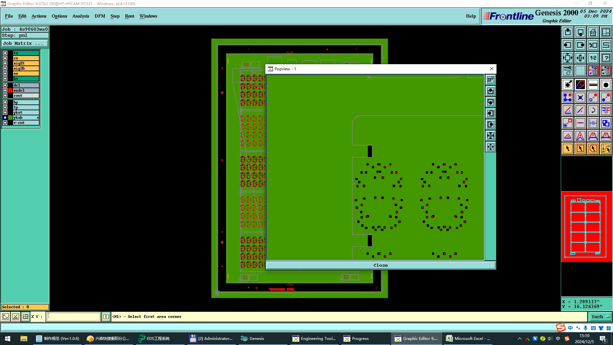Click the Close button in Popview
This screenshot has height=345, width=613.
pos(380,265)
